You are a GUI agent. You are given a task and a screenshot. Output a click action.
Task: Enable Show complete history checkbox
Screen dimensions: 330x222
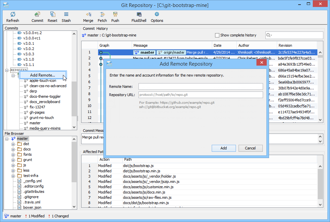[x=217, y=35]
